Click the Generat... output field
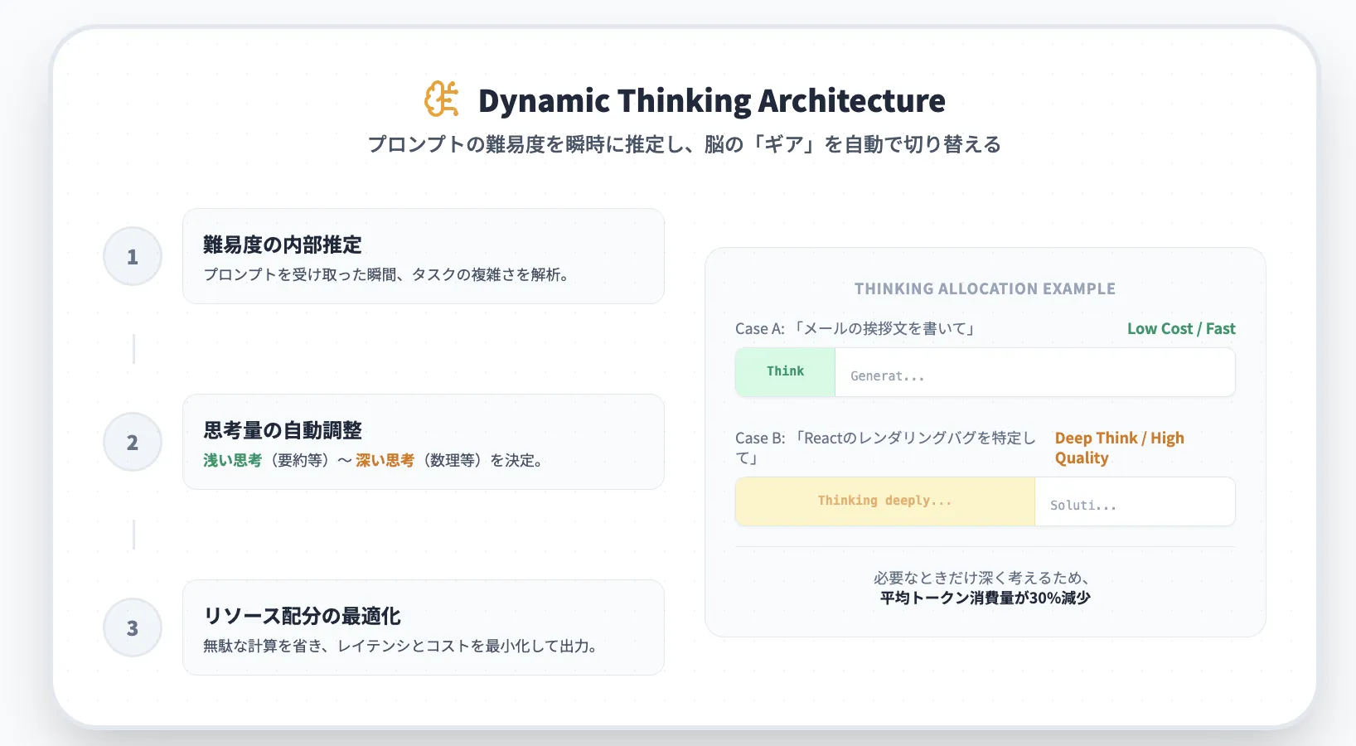 point(1034,375)
